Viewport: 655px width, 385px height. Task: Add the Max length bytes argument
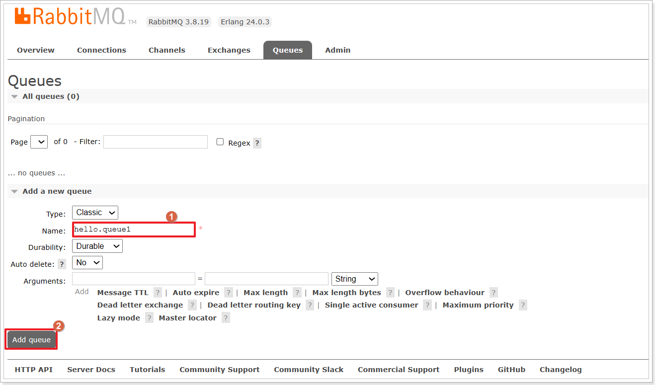(x=347, y=293)
